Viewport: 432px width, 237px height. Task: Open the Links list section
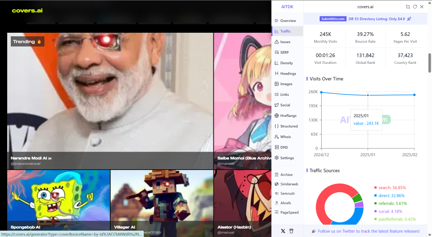(x=287, y=94)
